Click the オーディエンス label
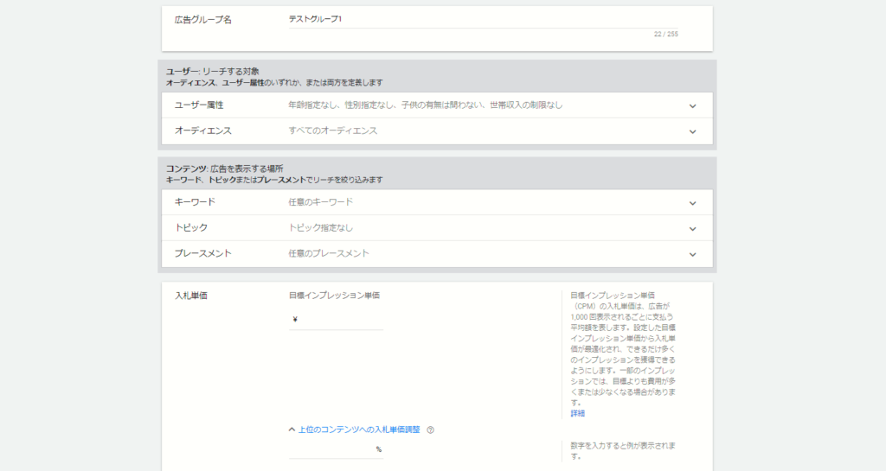Image resolution: width=886 pixels, height=471 pixels. tap(202, 130)
